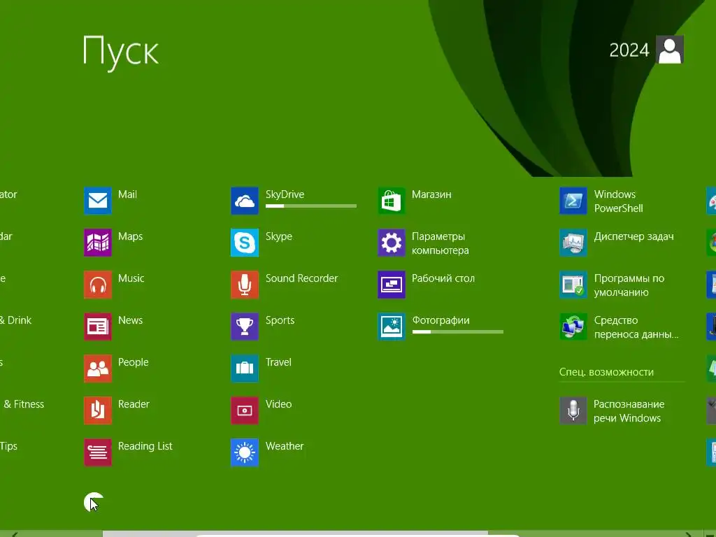Open the News app icon
The width and height of the screenshot is (716, 537).
point(98,327)
